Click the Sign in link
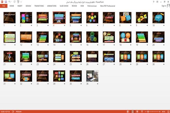 [164, 6]
